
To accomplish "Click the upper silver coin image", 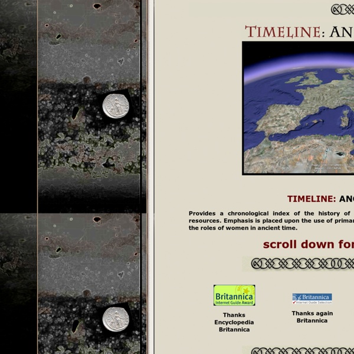I will pos(116,106).
